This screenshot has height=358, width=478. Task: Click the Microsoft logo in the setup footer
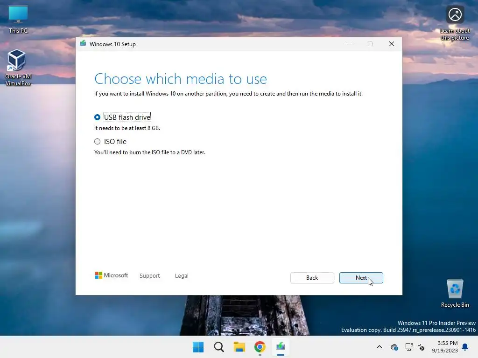pos(112,275)
